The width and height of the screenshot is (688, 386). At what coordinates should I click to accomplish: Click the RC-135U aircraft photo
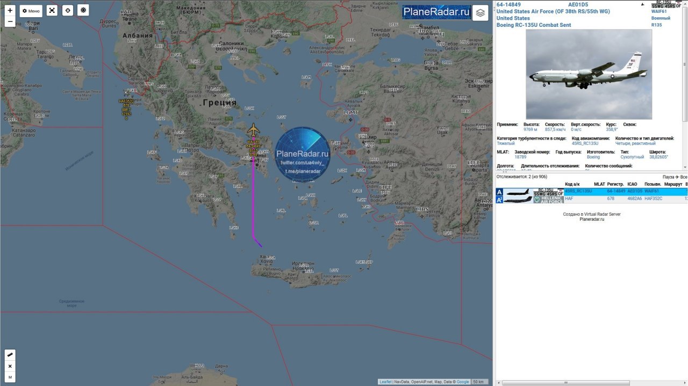pos(589,74)
